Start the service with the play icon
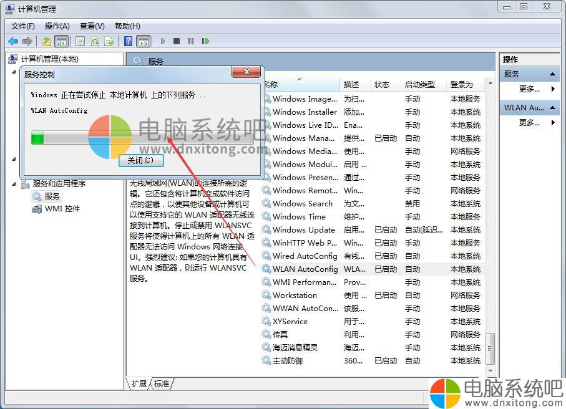The height and width of the screenshot is (409, 566). 163,42
